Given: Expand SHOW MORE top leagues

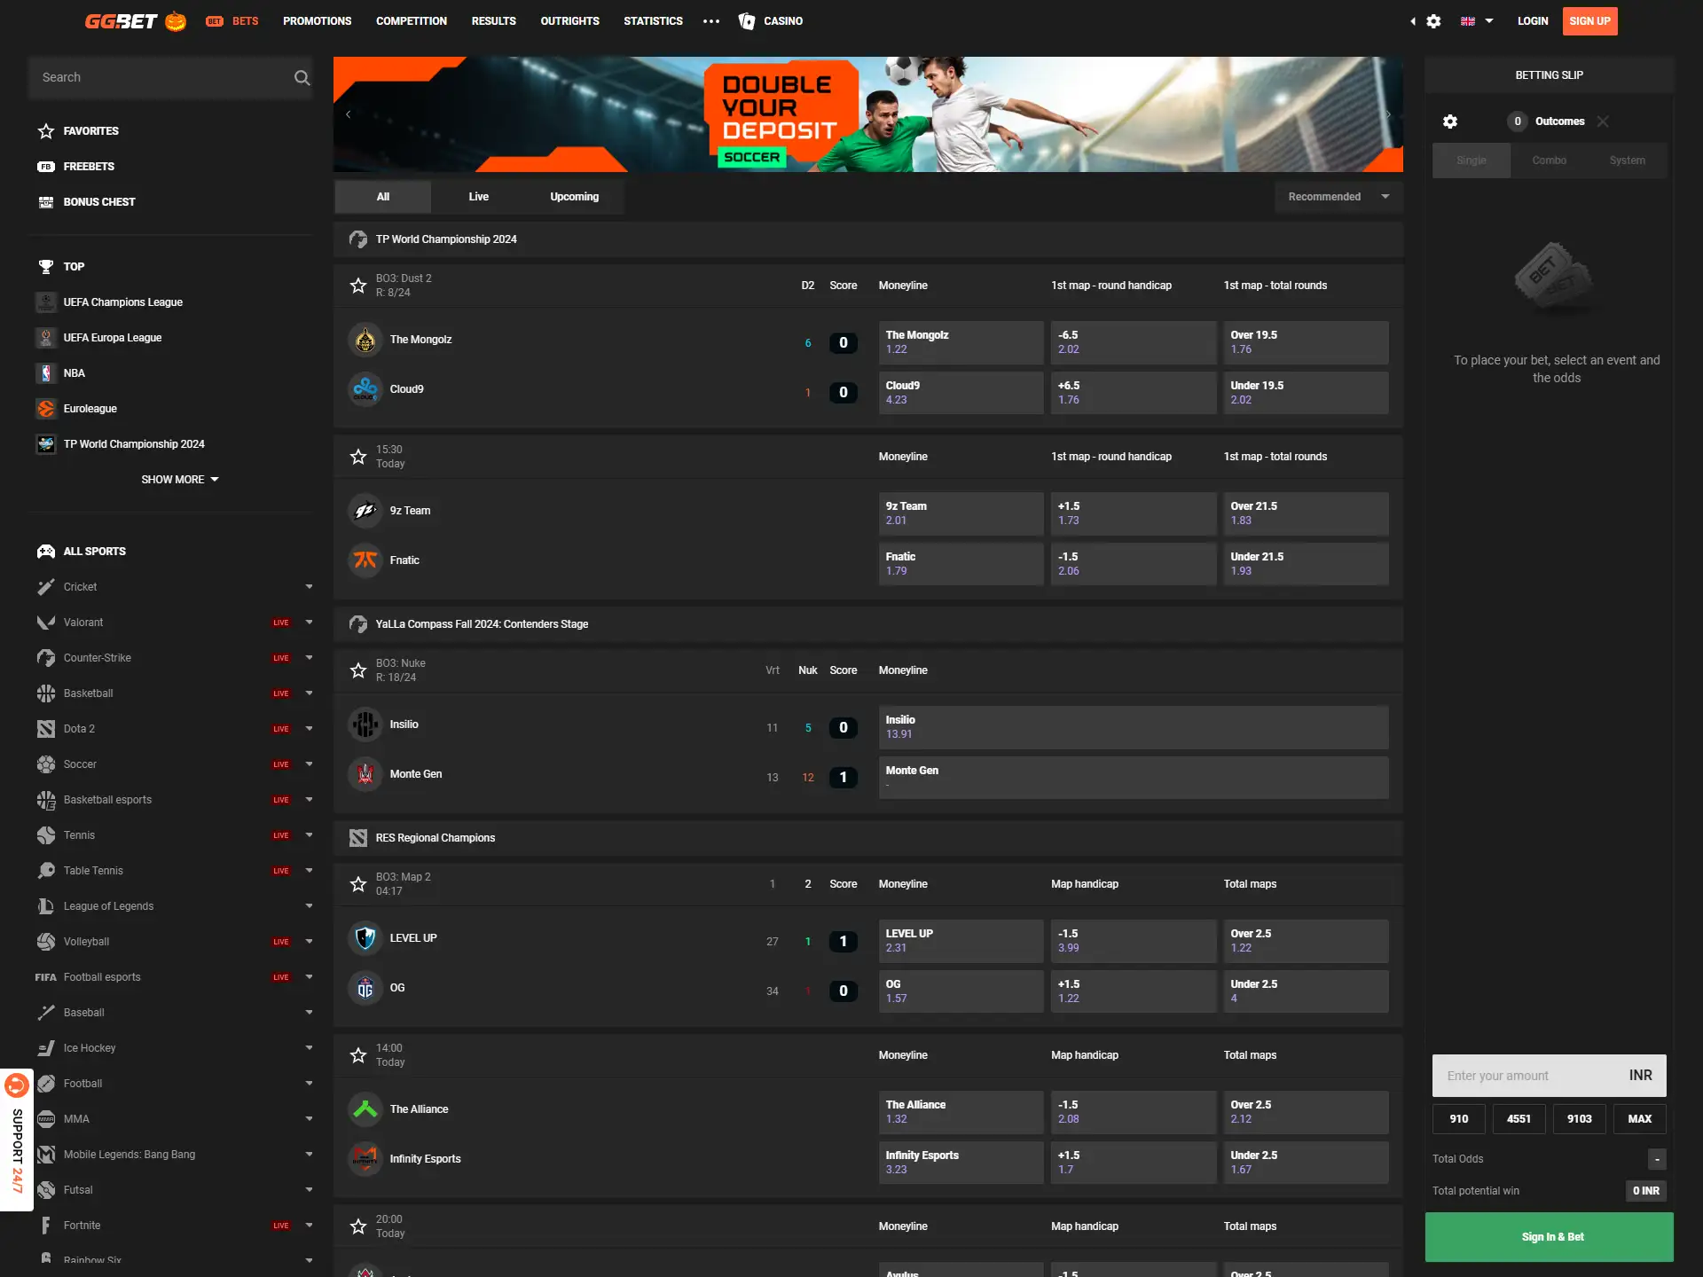Looking at the screenshot, I should click(180, 480).
